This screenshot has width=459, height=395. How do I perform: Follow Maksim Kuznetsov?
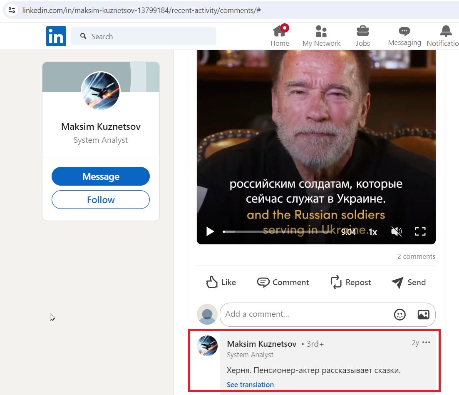coord(101,200)
